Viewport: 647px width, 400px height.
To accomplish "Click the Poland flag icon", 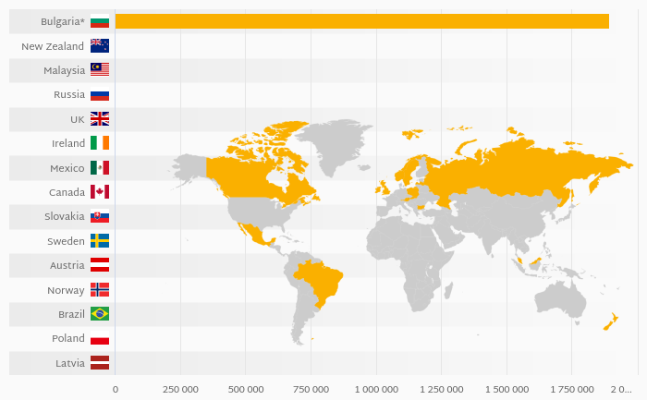I will click(x=100, y=338).
